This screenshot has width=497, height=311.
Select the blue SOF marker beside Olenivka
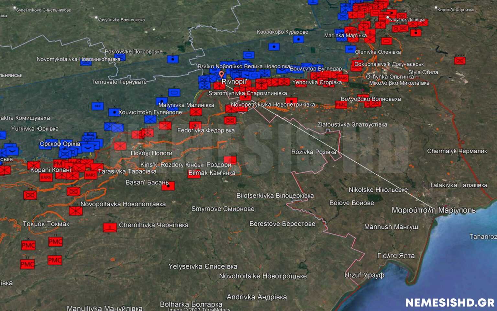tap(350, 49)
